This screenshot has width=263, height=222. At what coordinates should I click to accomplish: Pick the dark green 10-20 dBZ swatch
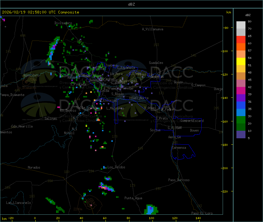241,127
